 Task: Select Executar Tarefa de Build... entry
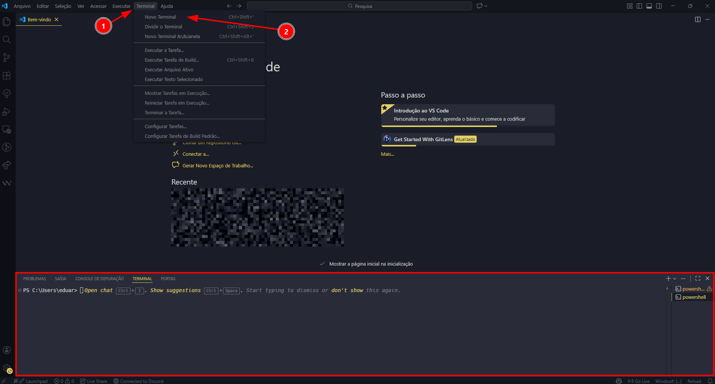[x=199, y=60]
